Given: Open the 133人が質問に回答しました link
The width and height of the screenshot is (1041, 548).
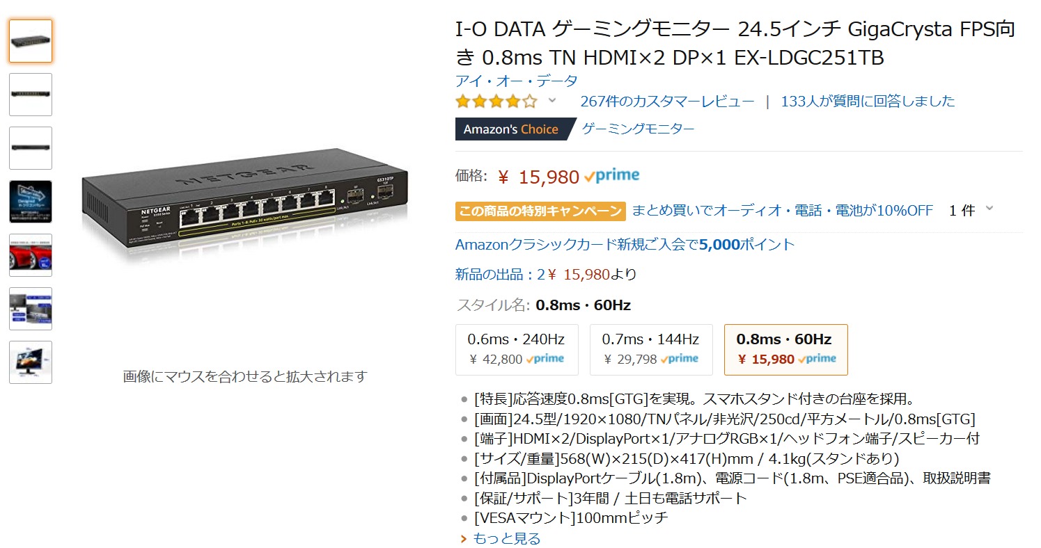Looking at the screenshot, I should 868,102.
